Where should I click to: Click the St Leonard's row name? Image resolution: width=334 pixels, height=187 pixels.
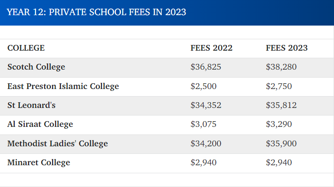pyautogui.click(x=31, y=105)
